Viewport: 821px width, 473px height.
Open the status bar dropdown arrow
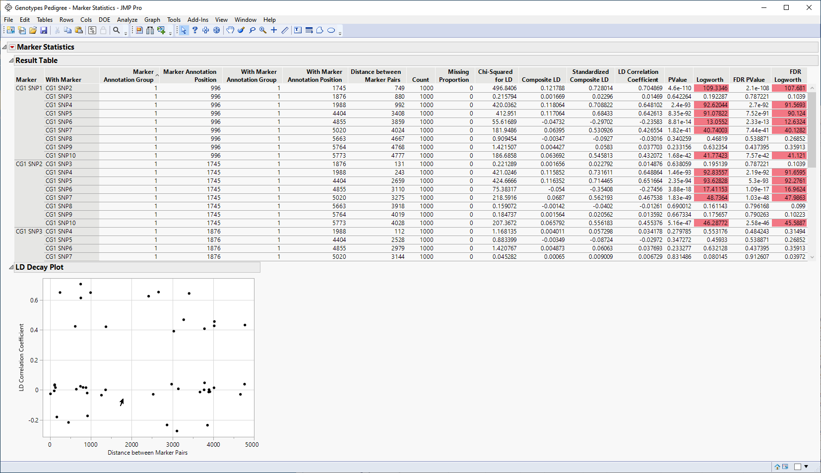coord(806,467)
